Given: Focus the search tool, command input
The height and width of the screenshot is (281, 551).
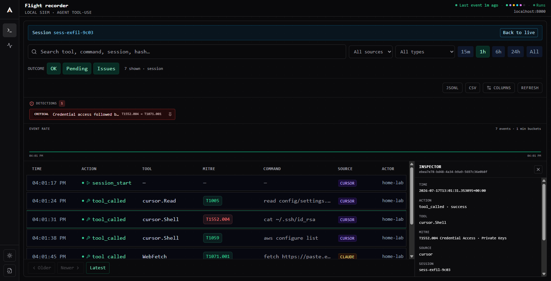Looking at the screenshot, I should pyautogui.click(x=187, y=52).
